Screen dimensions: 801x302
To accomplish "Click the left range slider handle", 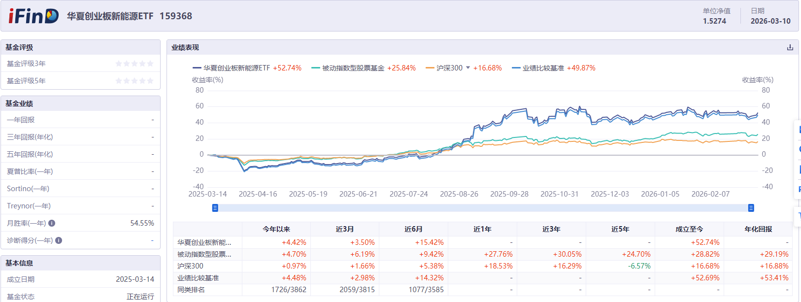I will point(215,208).
